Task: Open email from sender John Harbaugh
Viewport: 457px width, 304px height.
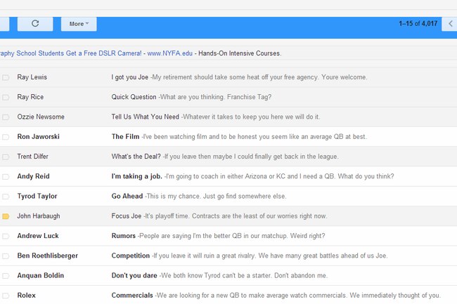Action: 39,216
